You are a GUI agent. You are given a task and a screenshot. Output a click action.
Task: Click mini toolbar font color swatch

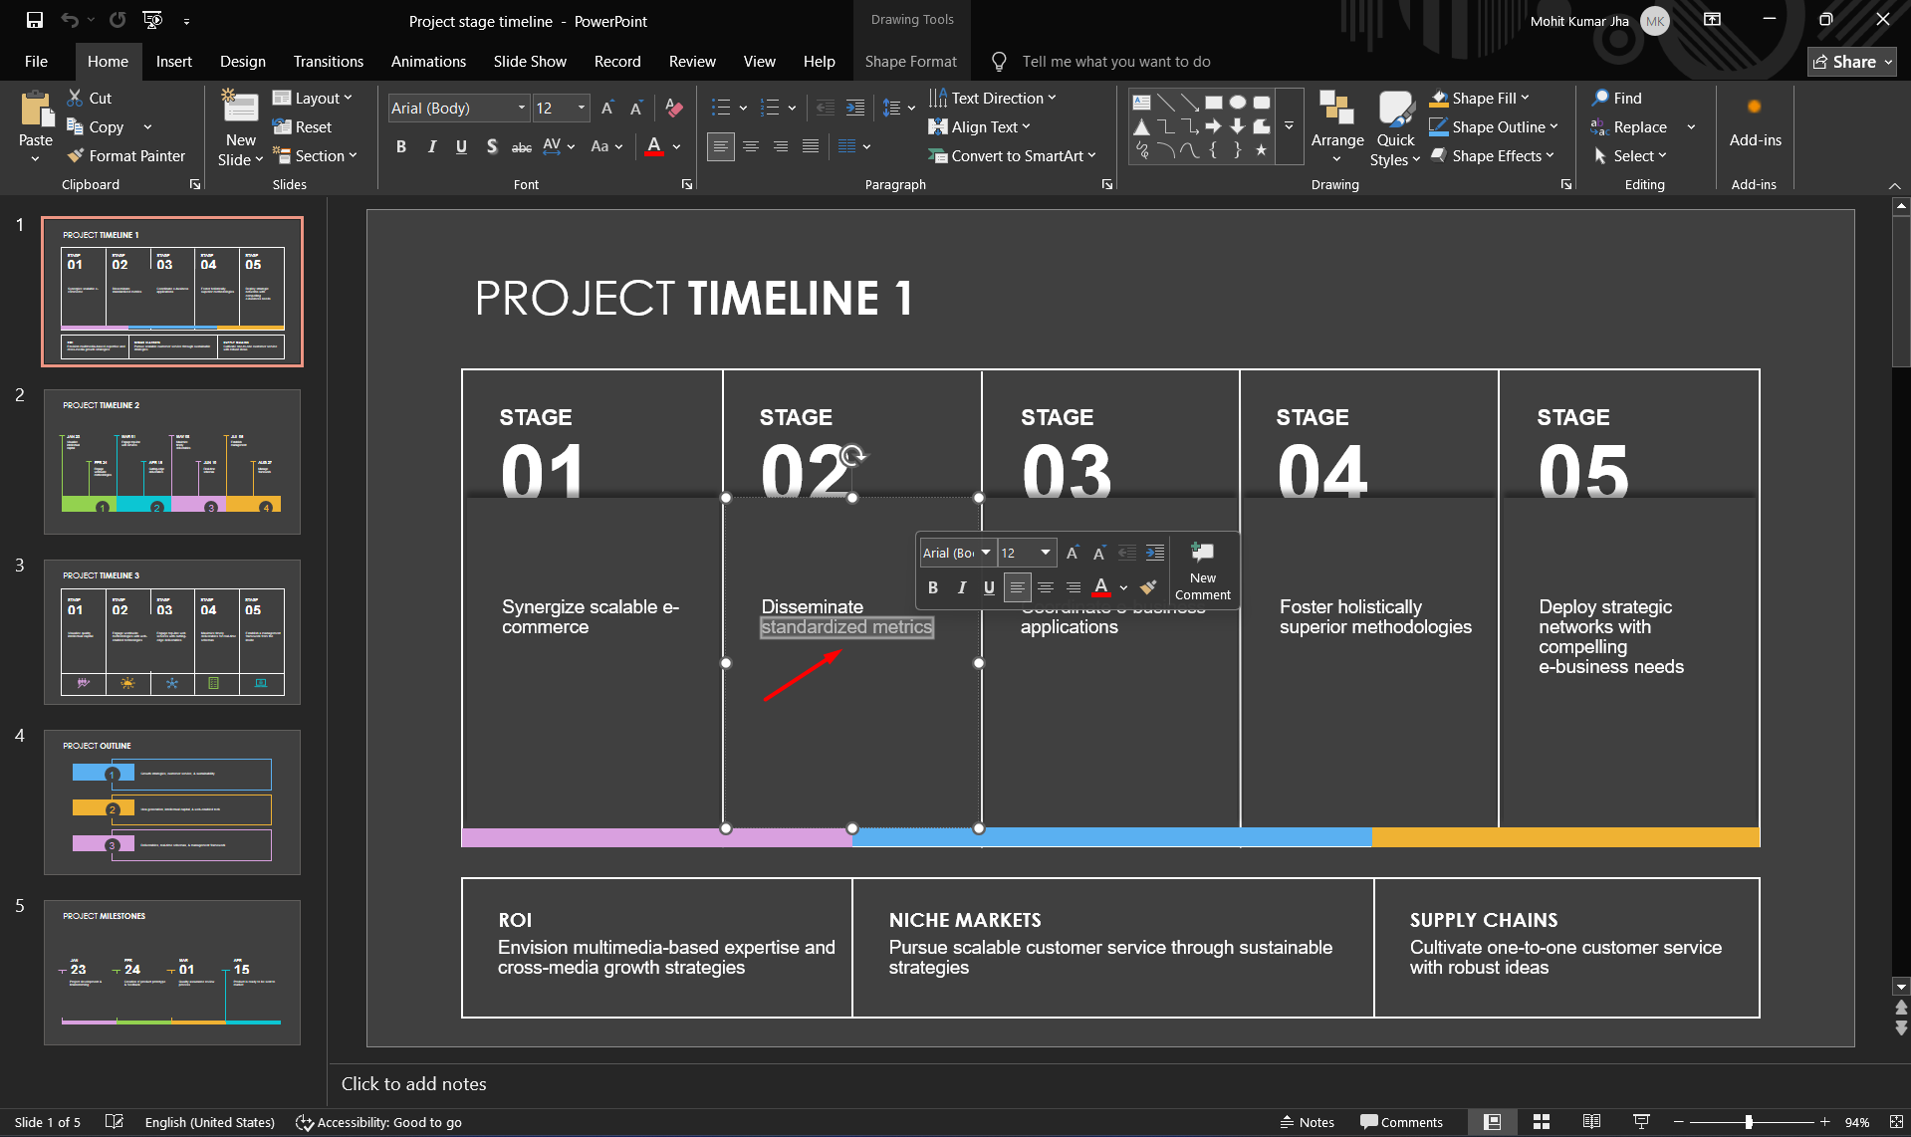tap(1100, 587)
